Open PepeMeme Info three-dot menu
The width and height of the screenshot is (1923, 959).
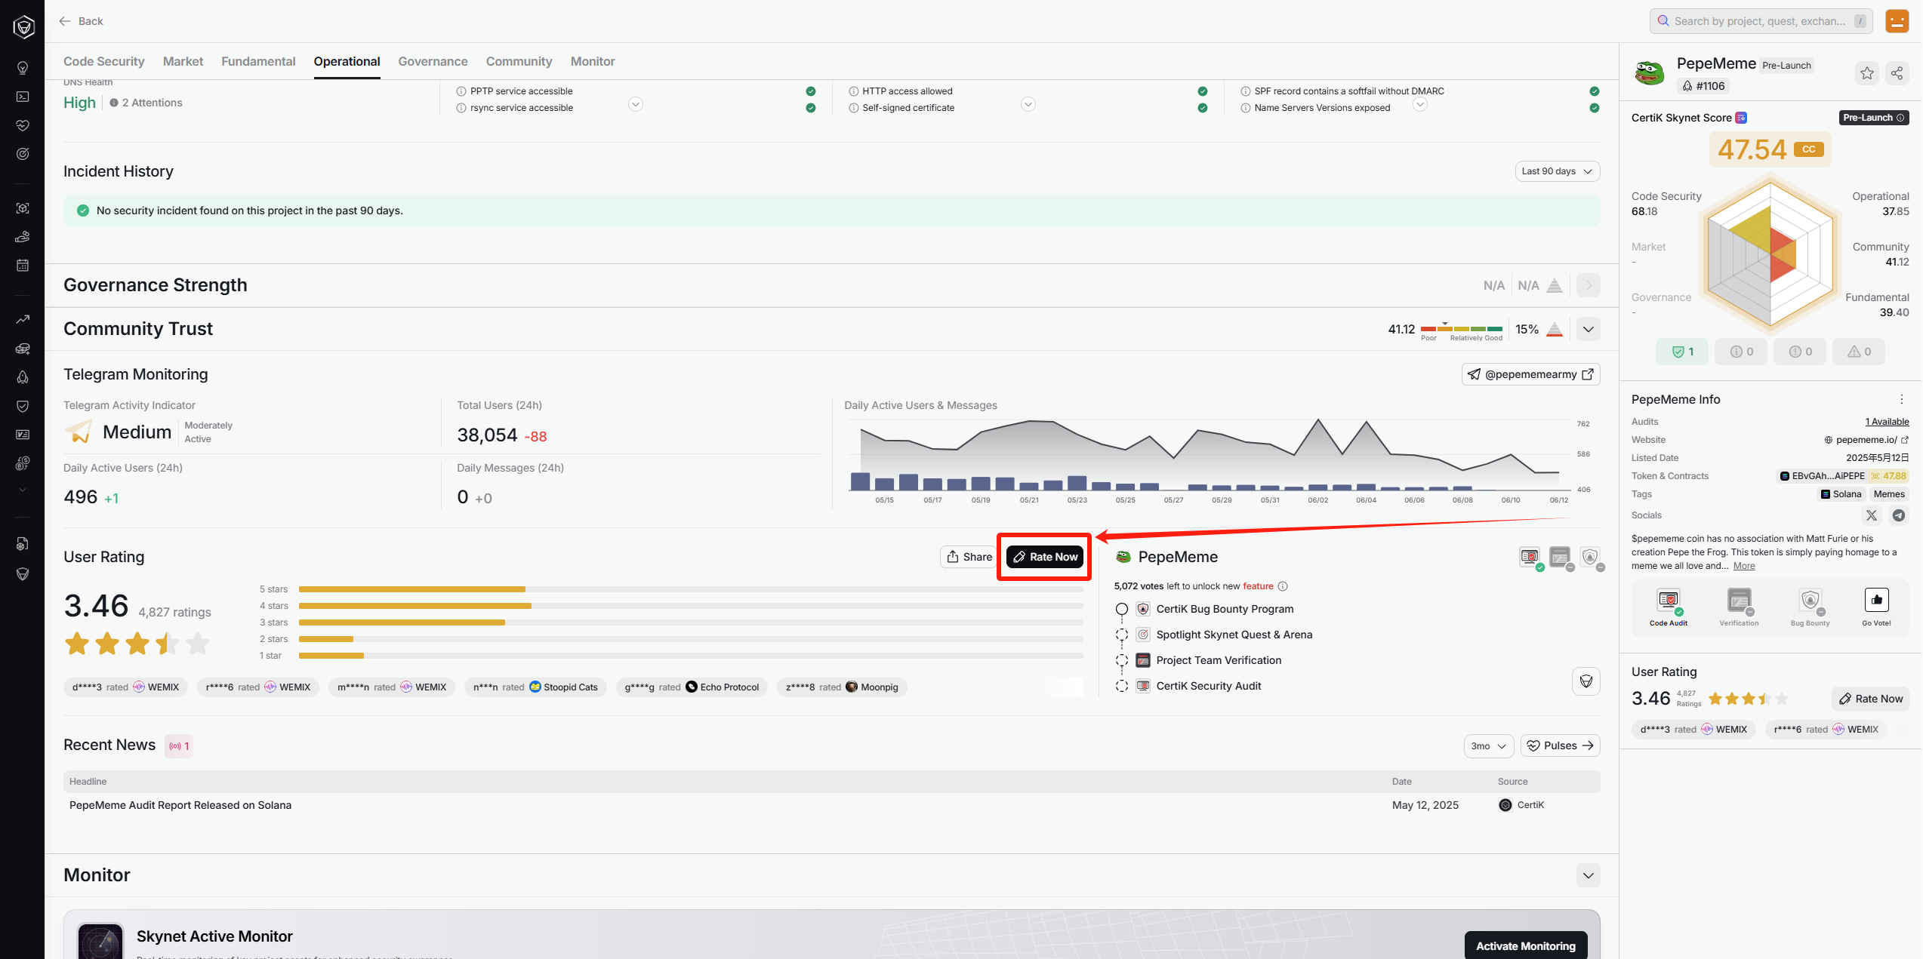tap(1902, 400)
